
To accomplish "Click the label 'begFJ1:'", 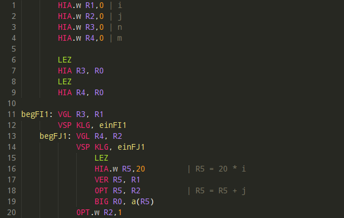I will 56,137.
